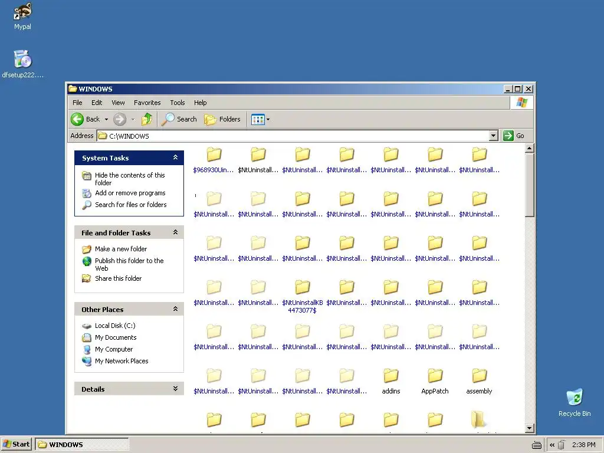Expand the Address bar dropdown list
604x453 pixels.
coord(494,136)
